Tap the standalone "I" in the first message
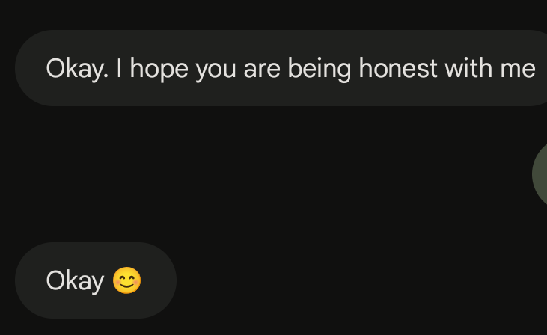 (x=120, y=69)
